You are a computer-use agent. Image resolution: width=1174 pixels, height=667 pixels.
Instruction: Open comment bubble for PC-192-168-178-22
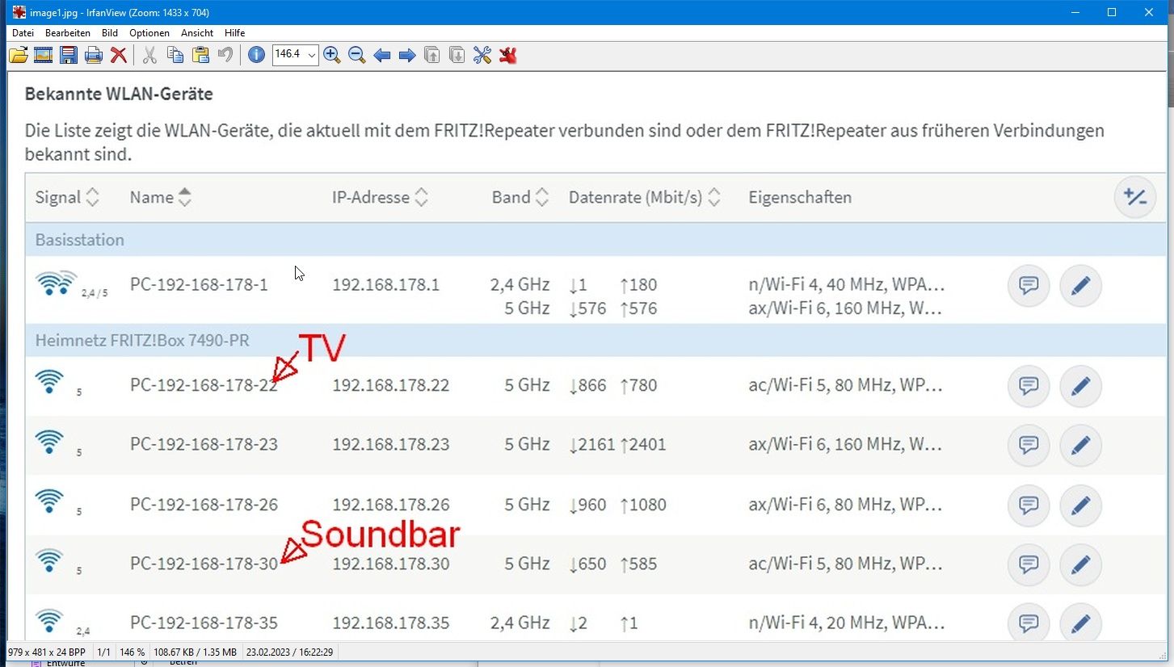coord(1029,386)
